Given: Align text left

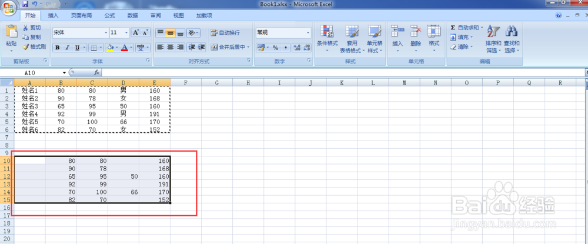Looking at the screenshot, I should [x=160, y=47].
